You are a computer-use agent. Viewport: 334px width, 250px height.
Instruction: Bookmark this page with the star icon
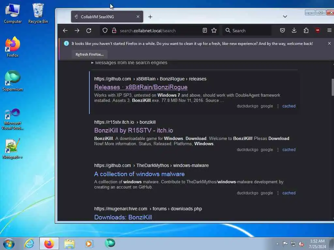[214, 30]
